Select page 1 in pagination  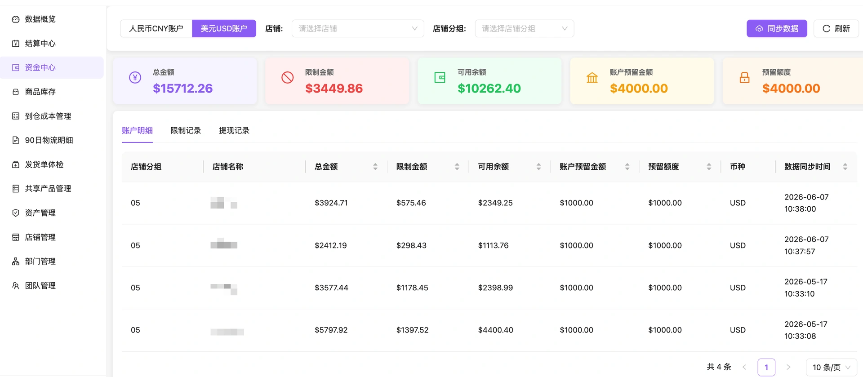click(x=766, y=367)
